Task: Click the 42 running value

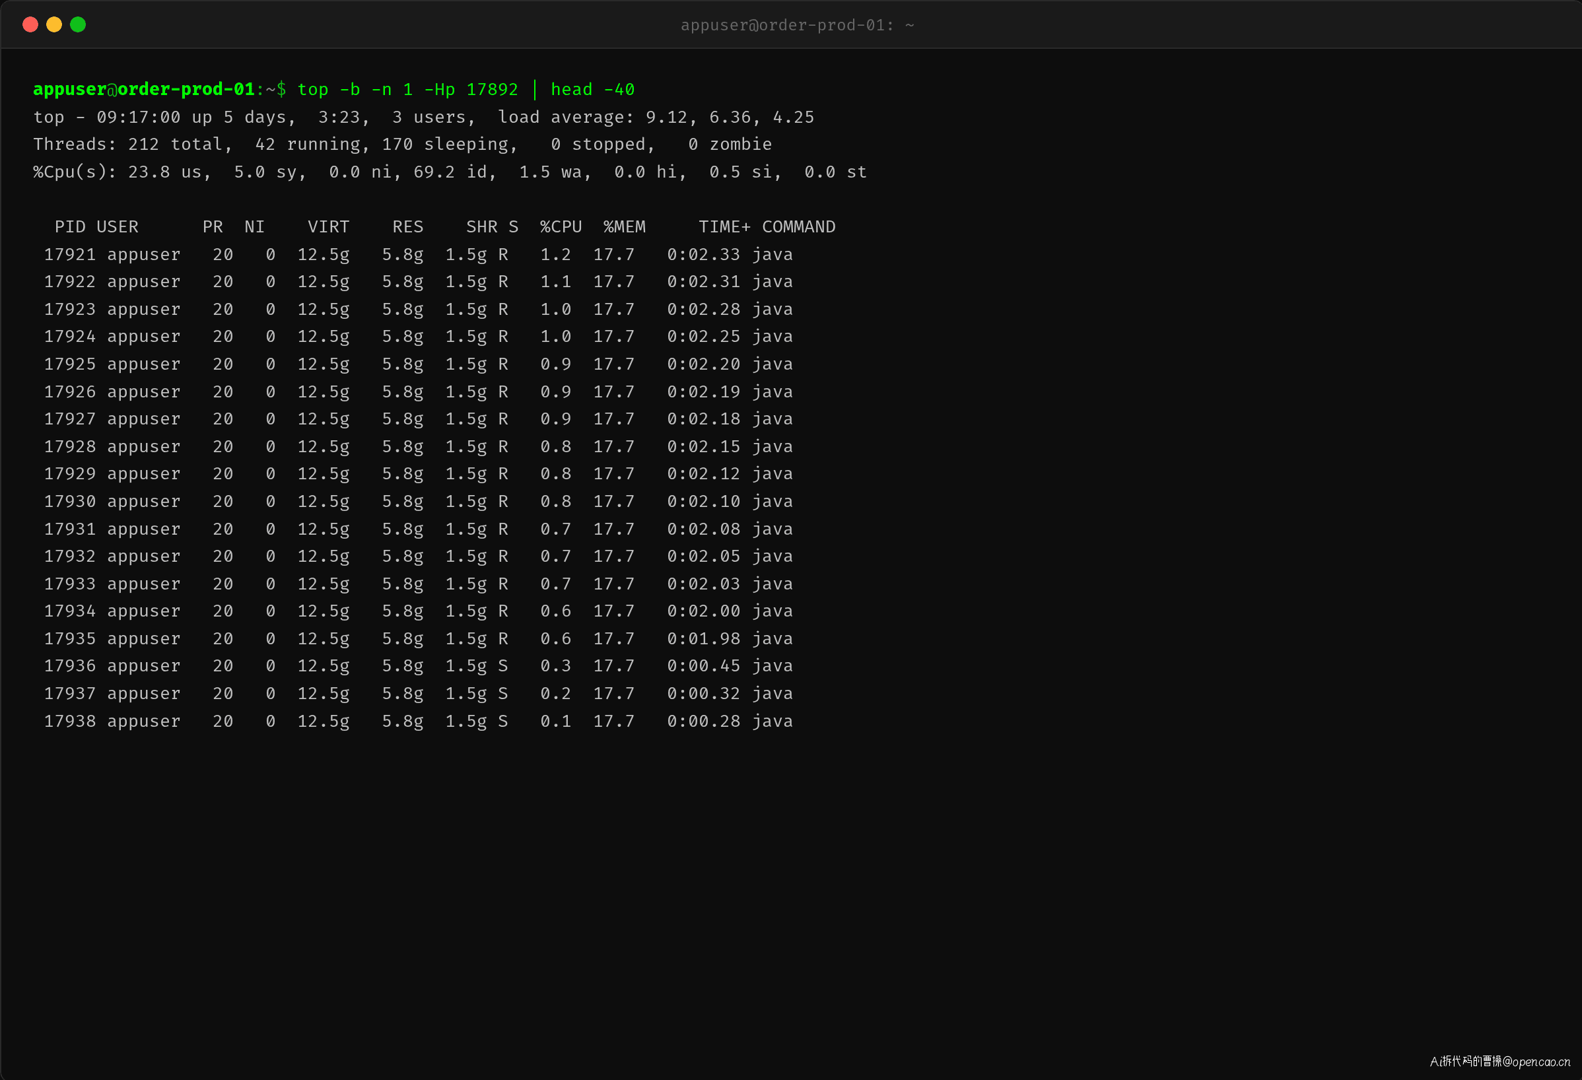Action: point(308,145)
